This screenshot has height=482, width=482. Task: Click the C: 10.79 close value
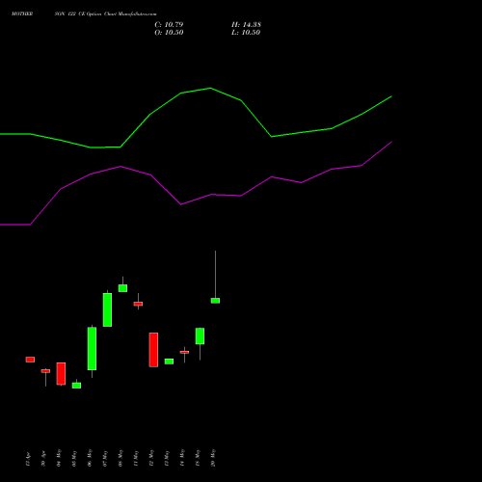point(169,25)
